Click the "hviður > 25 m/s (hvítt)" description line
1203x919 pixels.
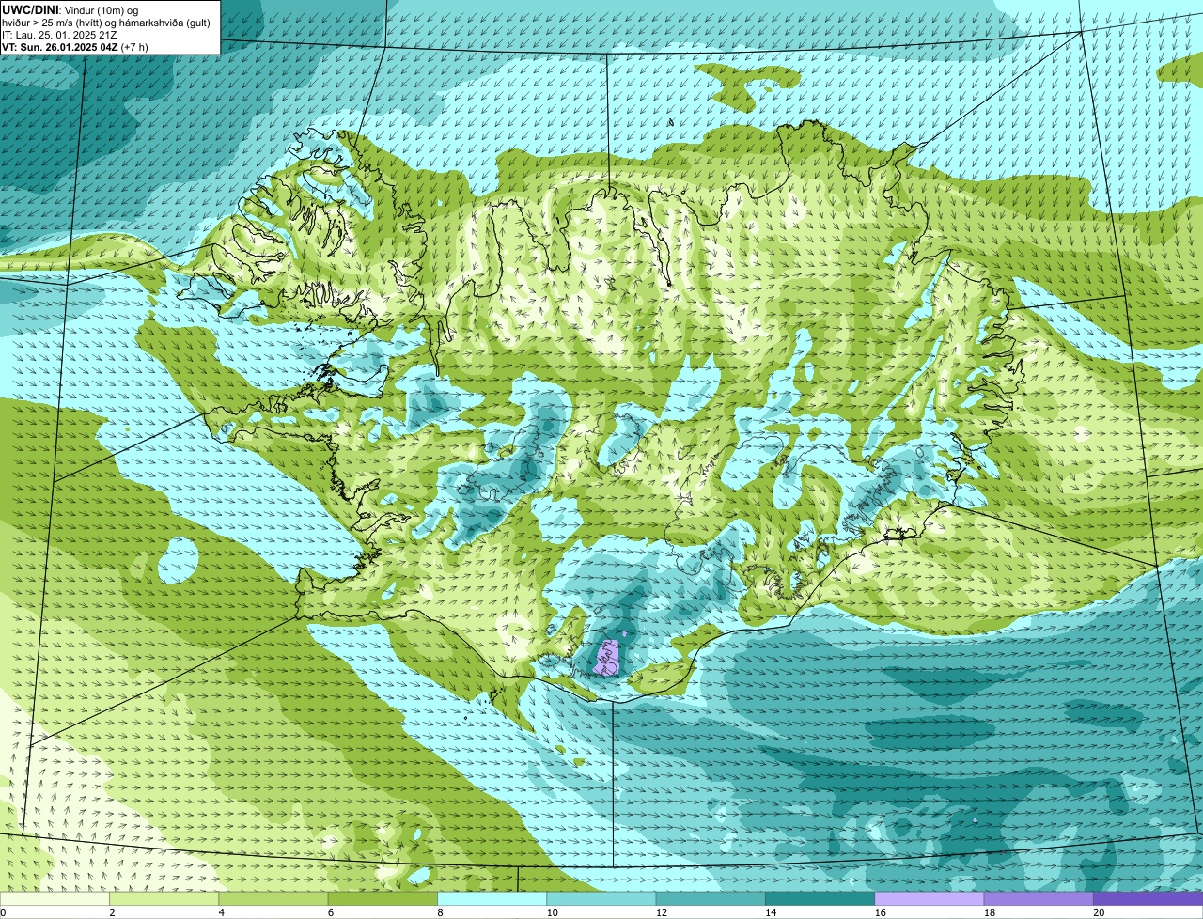[x=106, y=22]
